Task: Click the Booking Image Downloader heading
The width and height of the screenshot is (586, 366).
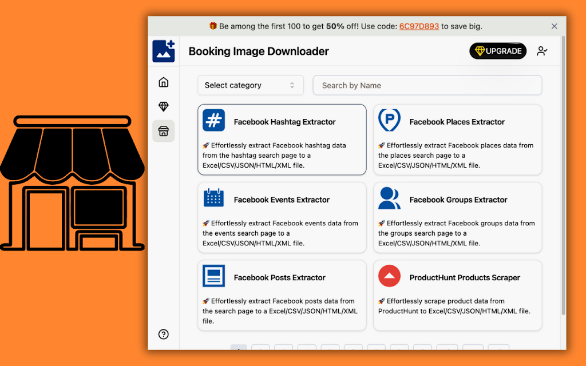Action: (x=259, y=51)
